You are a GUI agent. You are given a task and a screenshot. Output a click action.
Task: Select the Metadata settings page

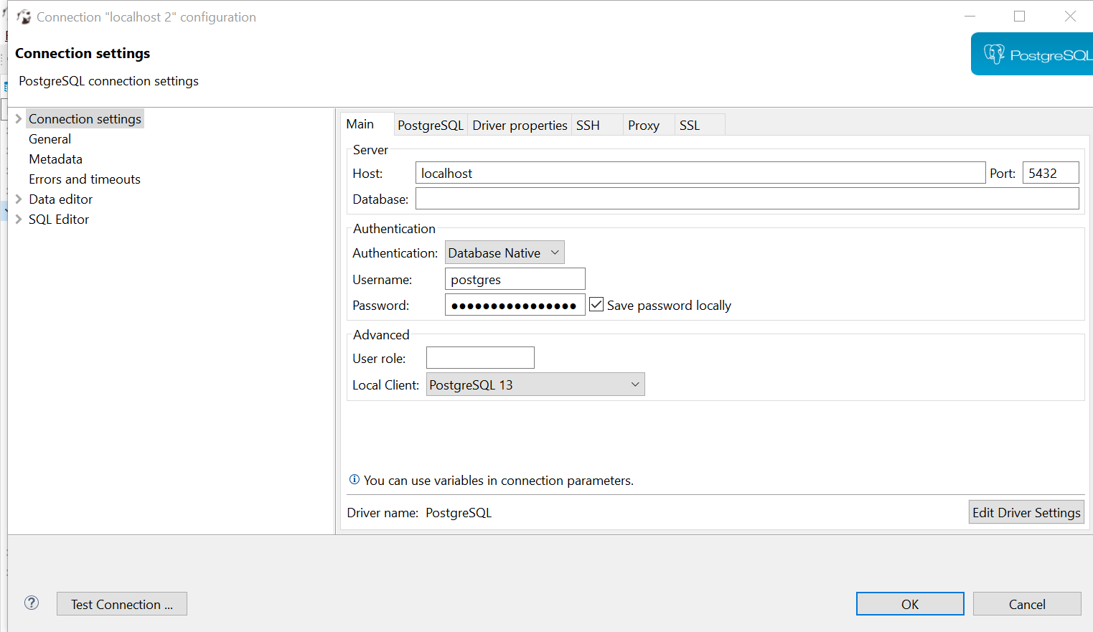click(x=55, y=159)
